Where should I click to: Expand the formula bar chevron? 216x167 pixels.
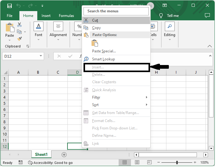tap(210, 56)
